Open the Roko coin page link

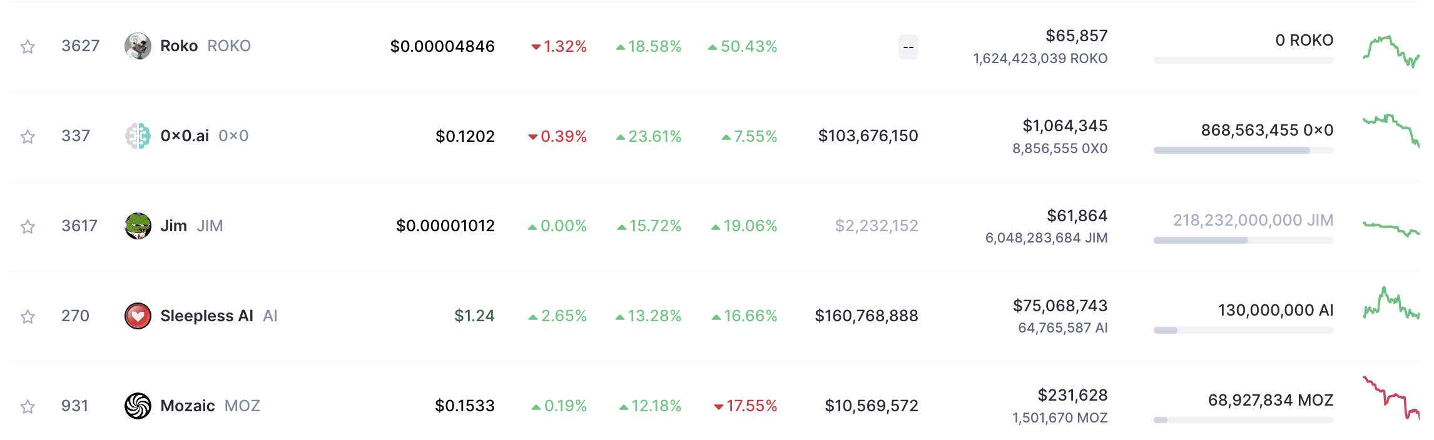[179, 46]
